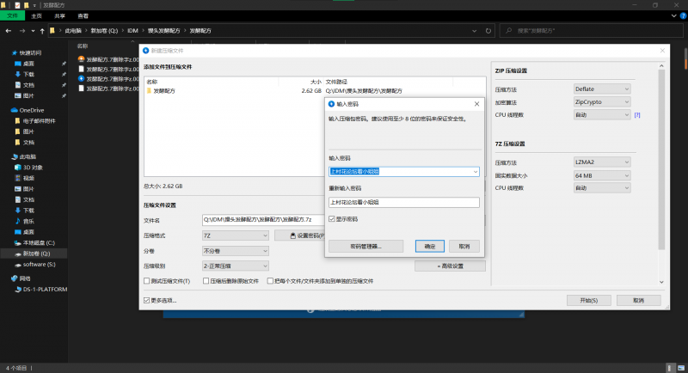The width and height of the screenshot is (688, 373).
Task: Click the 密码管理器 button
Action: point(365,246)
